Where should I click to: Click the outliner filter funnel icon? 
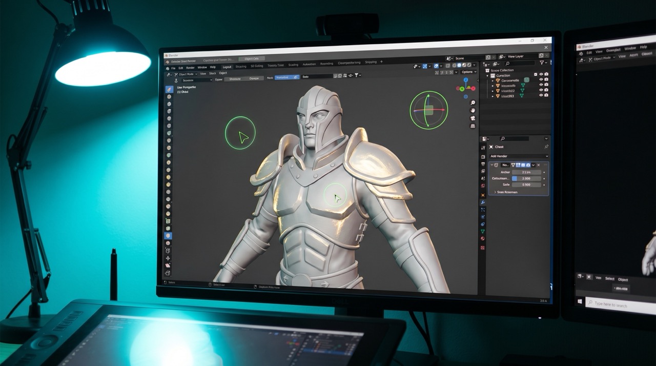[x=542, y=63]
